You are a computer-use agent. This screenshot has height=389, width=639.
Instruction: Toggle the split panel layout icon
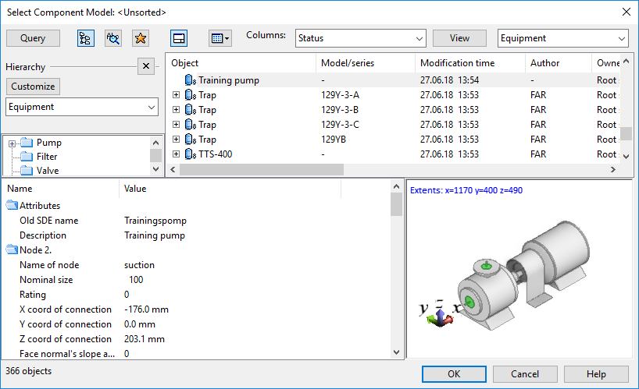click(x=179, y=38)
